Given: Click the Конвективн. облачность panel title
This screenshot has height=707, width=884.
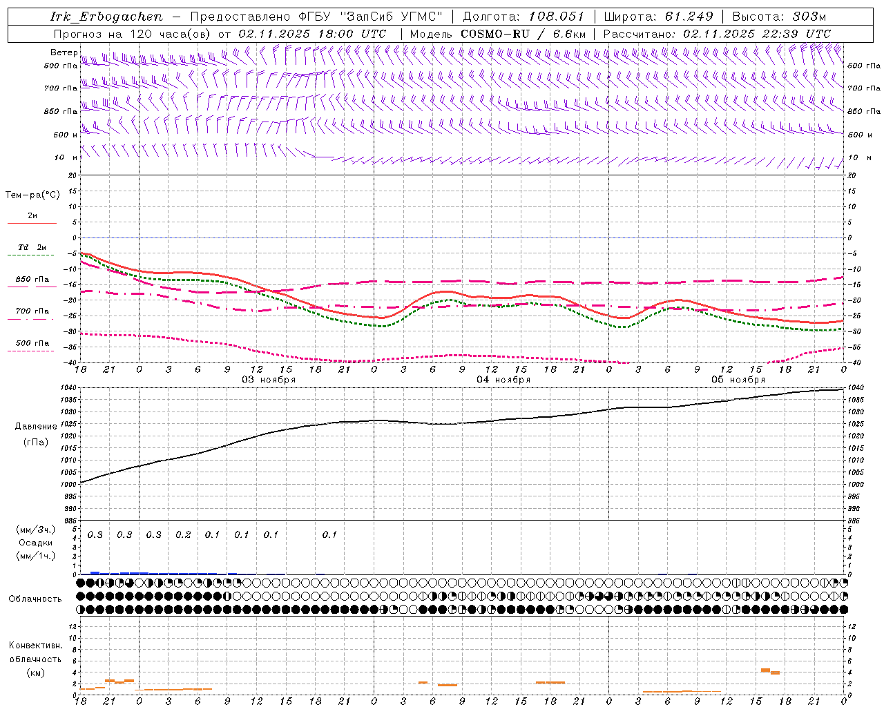Looking at the screenshot, I should pyautogui.click(x=35, y=652).
